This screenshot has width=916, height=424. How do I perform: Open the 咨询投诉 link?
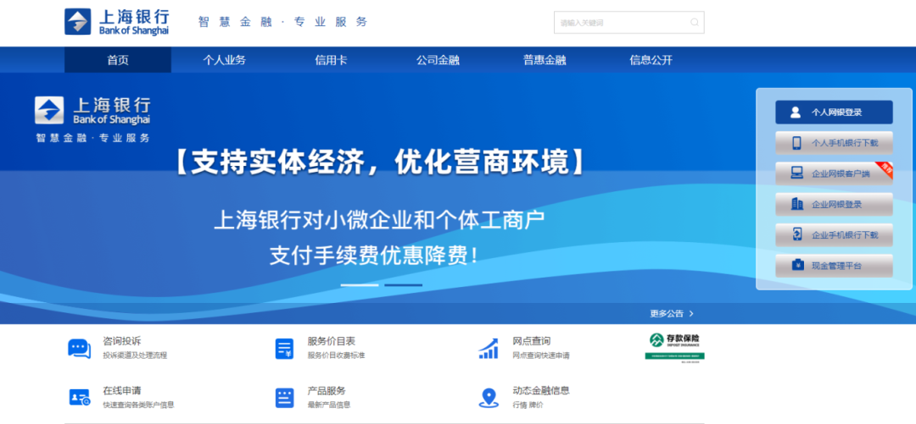[x=121, y=341]
